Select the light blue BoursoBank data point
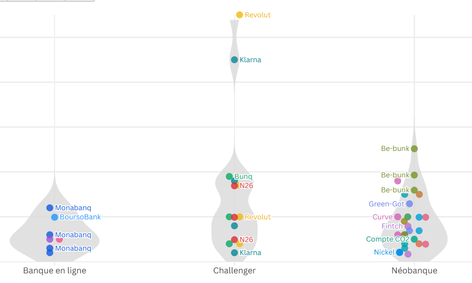Image resolution: width=472 pixels, height=283 pixels. pos(55,217)
